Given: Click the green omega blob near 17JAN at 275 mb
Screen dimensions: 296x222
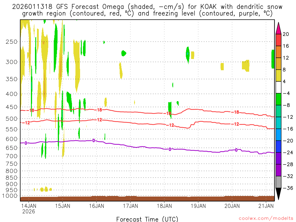Looking at the screenshot, I should [x=124, y=53].
